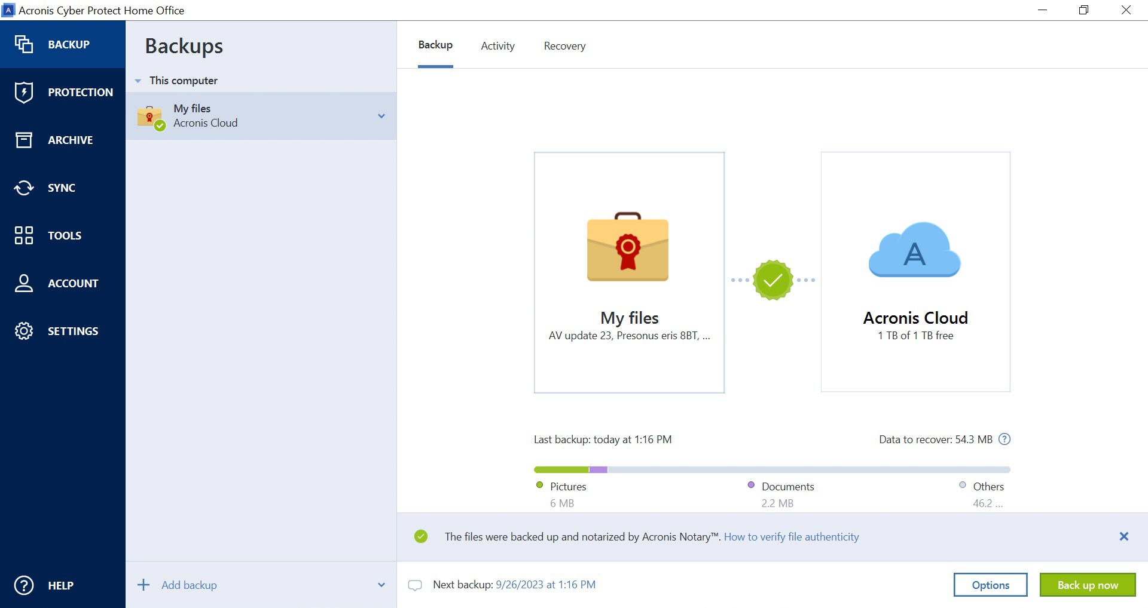Screen dimensions: 1148x608
Task: Open the Add backup dropdown arrow
Action: [381, 585]
